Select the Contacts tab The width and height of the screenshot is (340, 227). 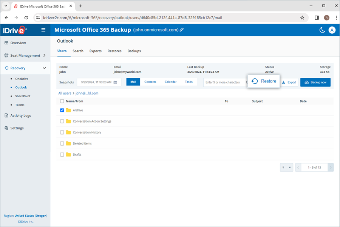pos(150,82)
